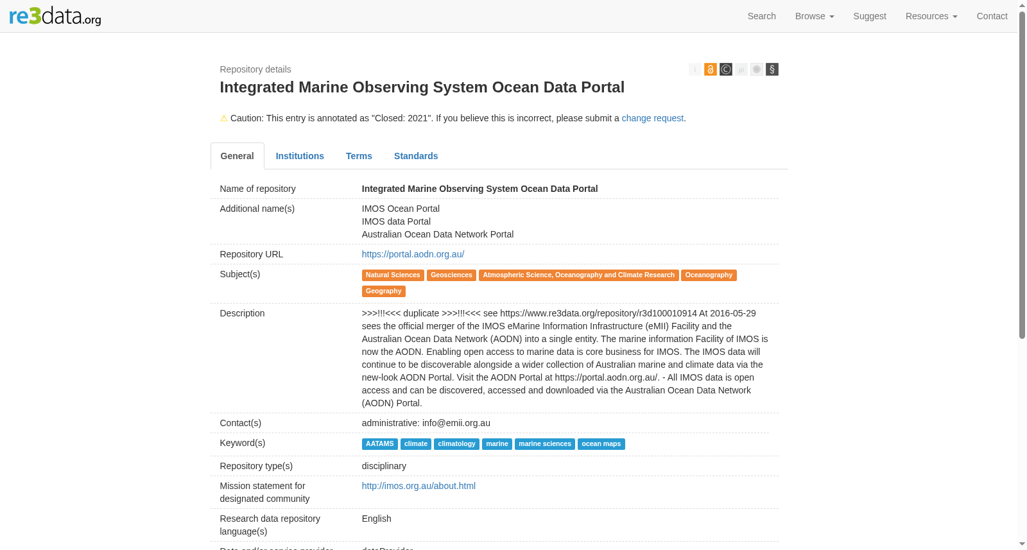Image resolution: width=1027 pixels, height=550 pixels.
Task: Click the greyed-out info 'i' badge icon
Action: click(x=695, y=69)
